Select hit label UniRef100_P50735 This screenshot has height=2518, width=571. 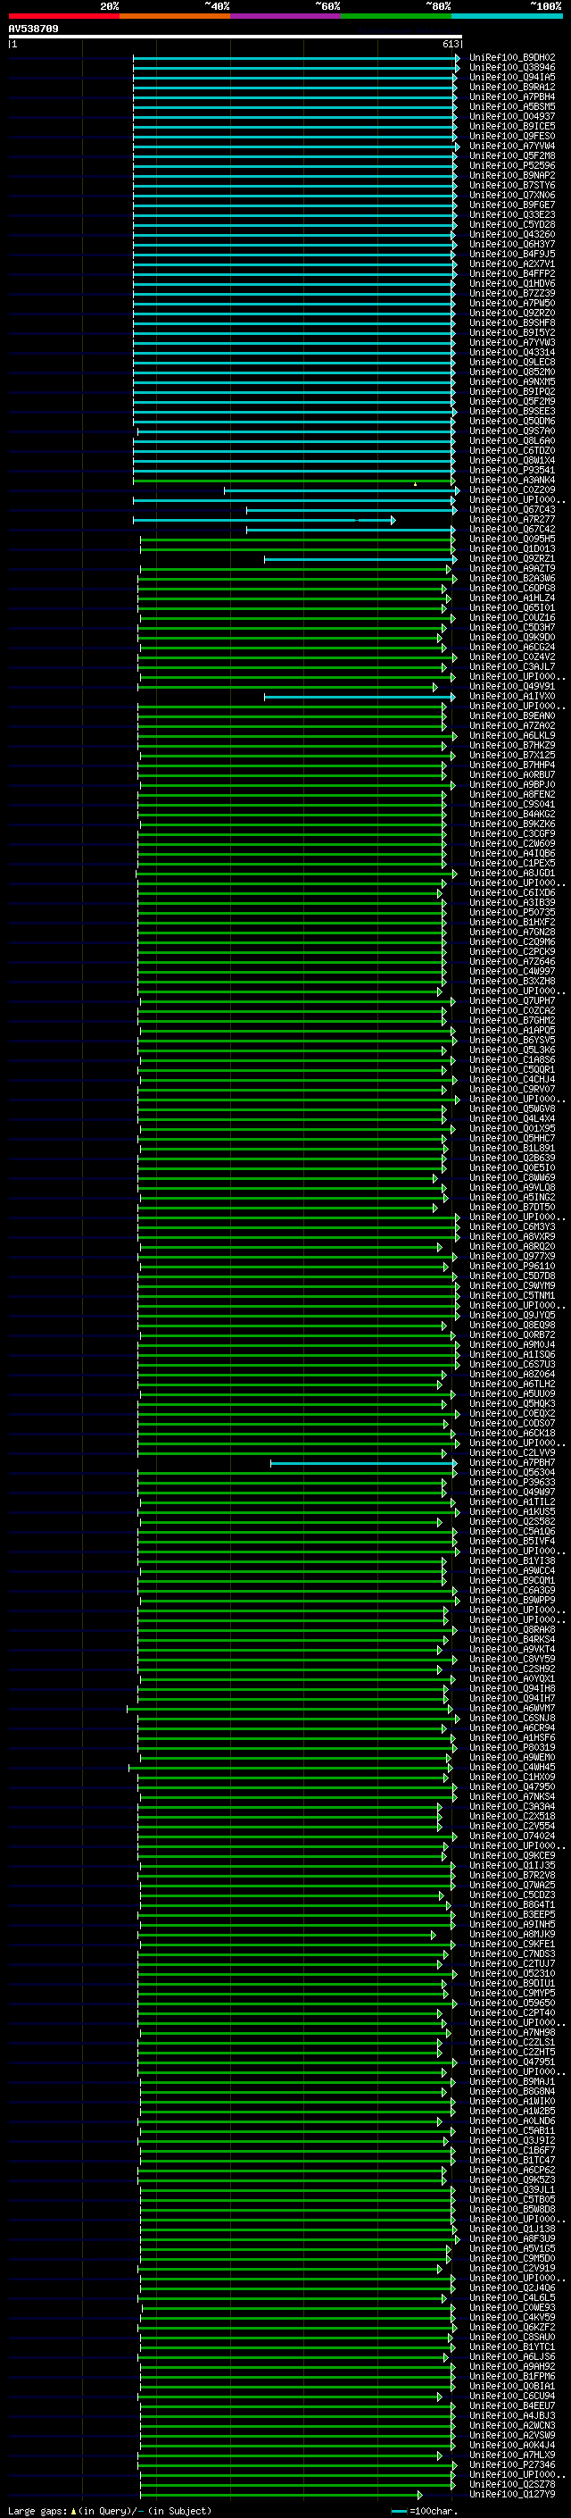(x=512, y=912)
